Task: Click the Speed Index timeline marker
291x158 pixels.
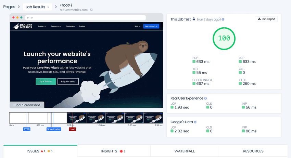Action: pos(54,129)
